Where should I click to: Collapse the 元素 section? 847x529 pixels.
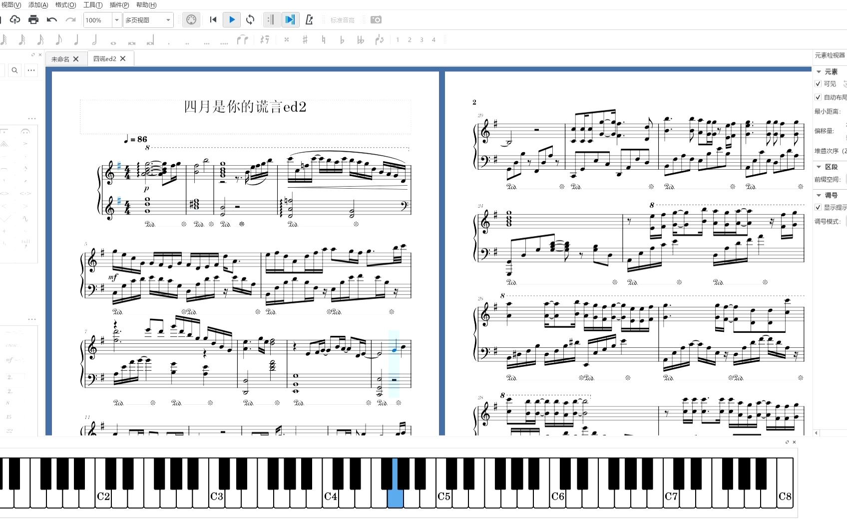pyautogui.click(x=819, y=72)
